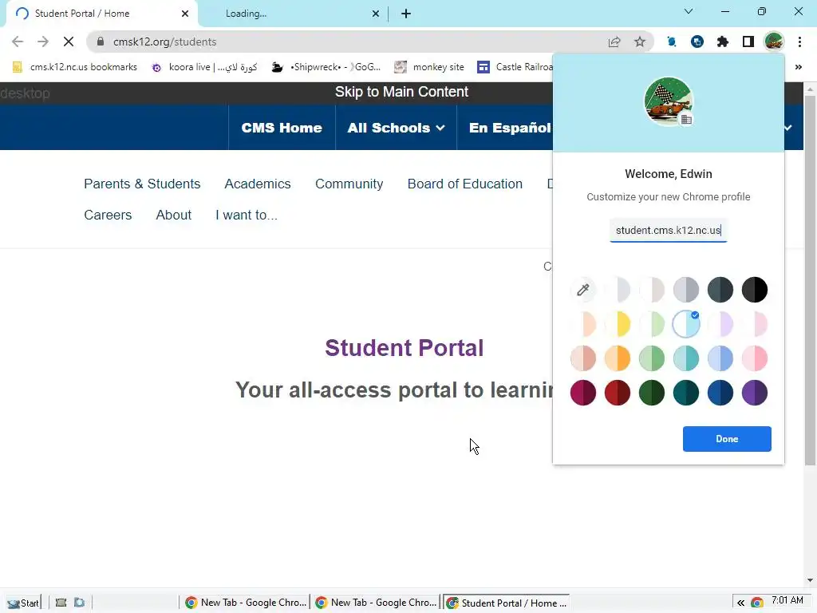Viewport: 817px width, 613px height.
Task: Select the teal theme color swatch
Action: click(x=686, y=358)
